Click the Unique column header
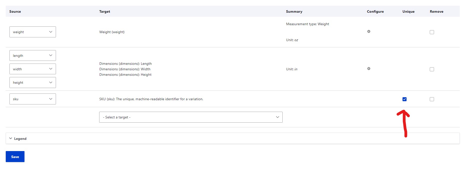The width and height of the screenshot is (461, 173). tap(408, 11)
